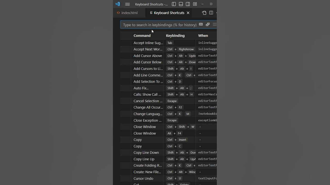
Task: Click the Command column header
Action: pyautogui.click(x=142, y=36)
